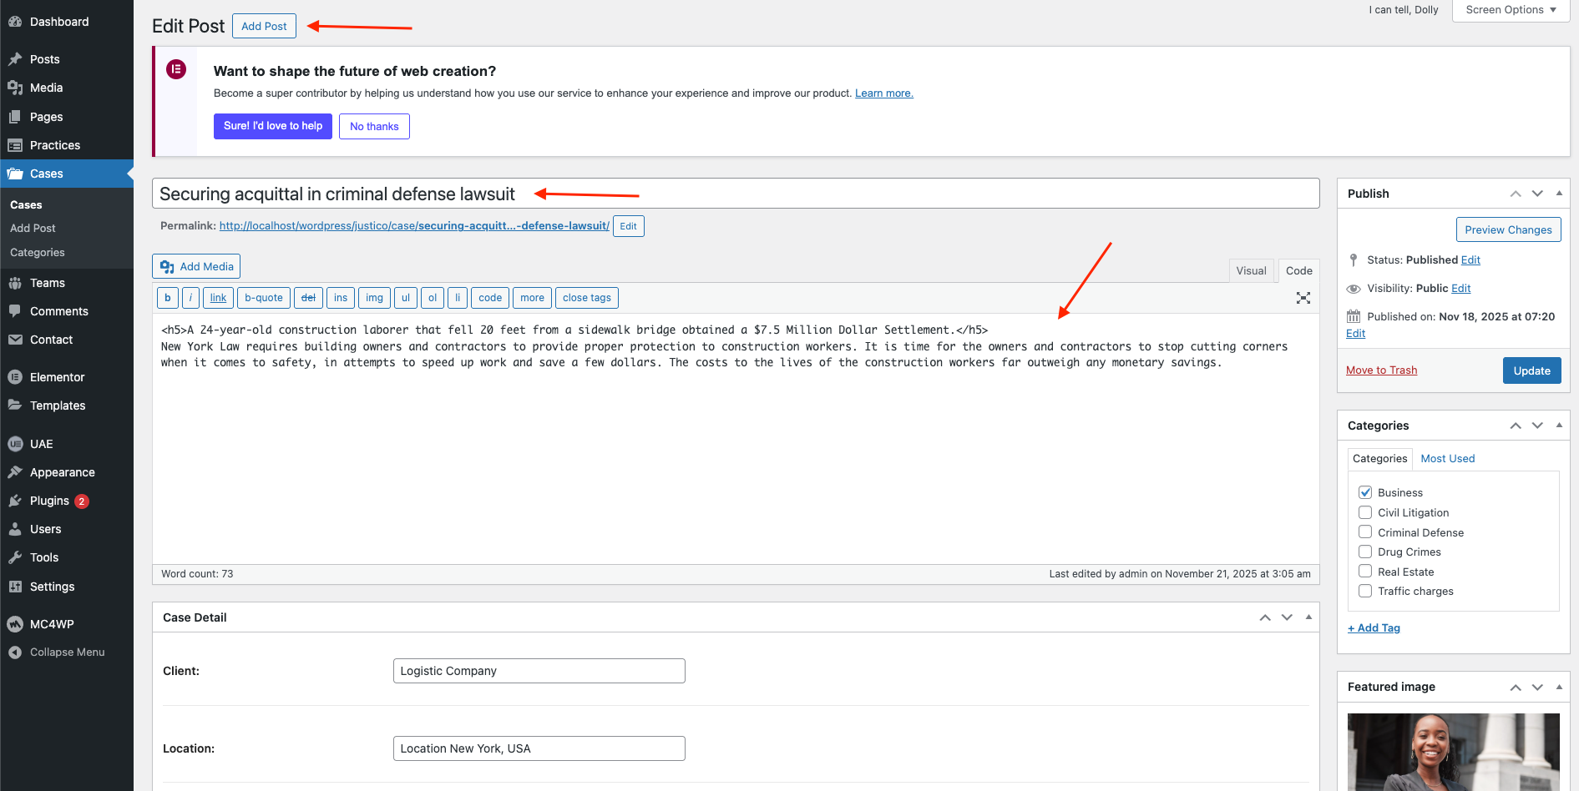Click the Client input field
The image size is (1579, 791).
coord(539,671)
